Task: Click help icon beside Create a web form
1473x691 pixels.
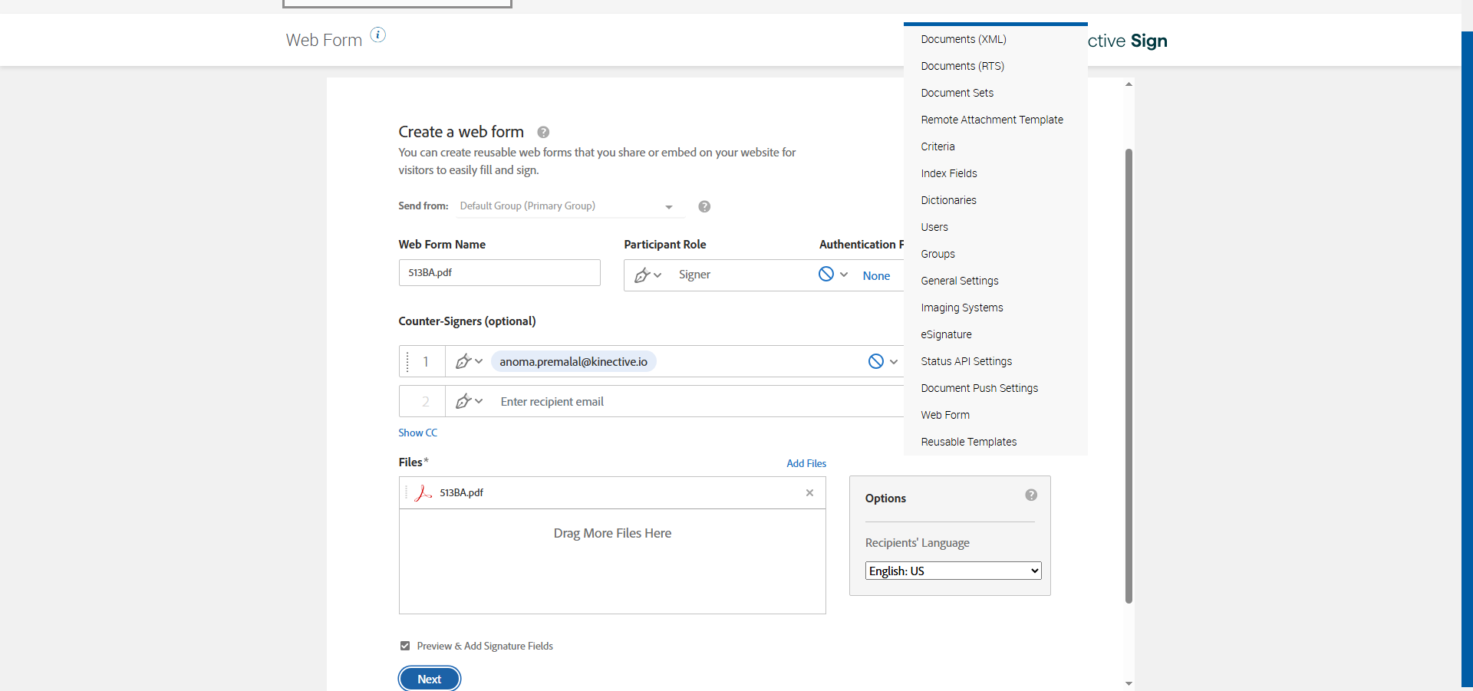Action: point(543,132)
